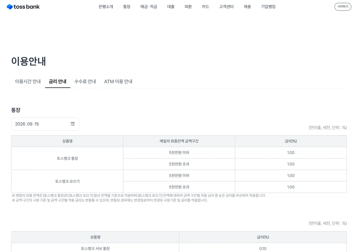Click the 통장 section heading
Viewport: 358px width, 252px height.
coord(16,110)
